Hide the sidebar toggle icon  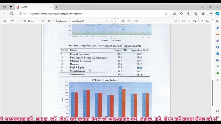click(x=217, y=111)
